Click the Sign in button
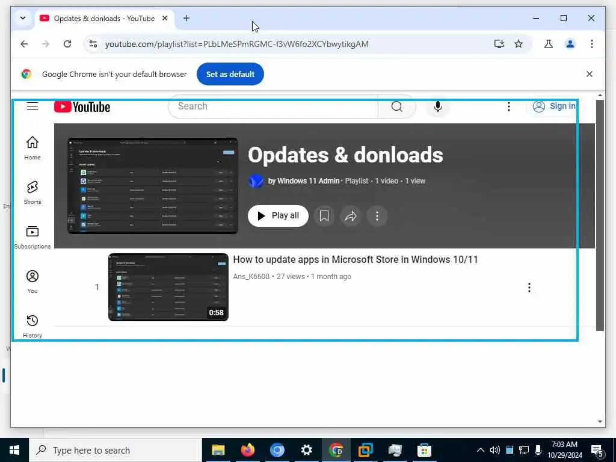Viewport: 616px width, 462px height. 554,106
